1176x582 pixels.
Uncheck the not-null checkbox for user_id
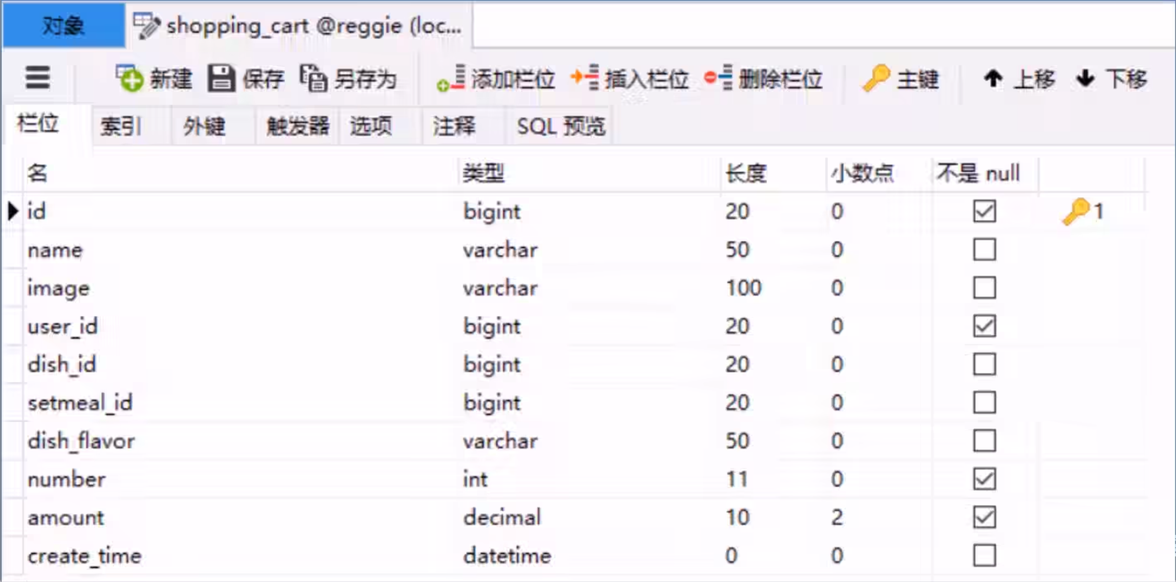pyautogui.click(x=984, y=326)
